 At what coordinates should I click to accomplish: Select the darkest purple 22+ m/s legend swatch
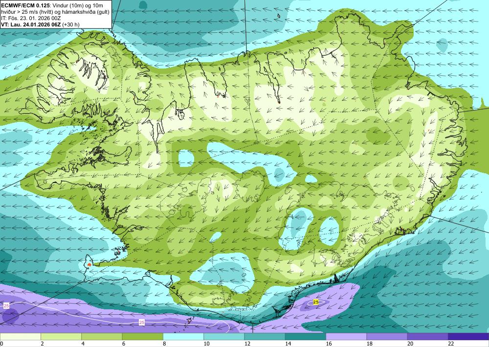[468, 337]
